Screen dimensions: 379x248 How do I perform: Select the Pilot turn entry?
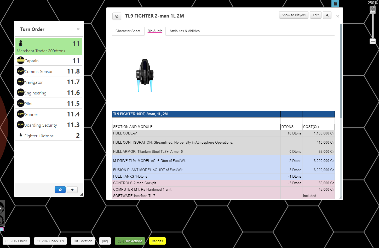coord(49,103)
